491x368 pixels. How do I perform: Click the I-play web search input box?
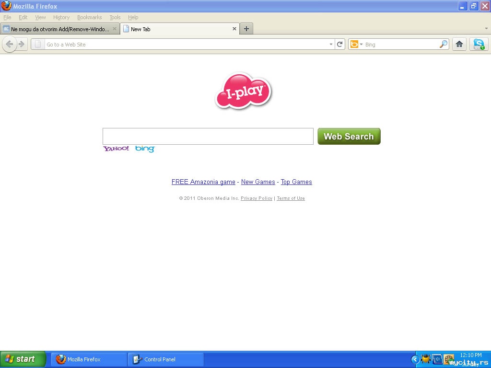(x=208, y=136)
